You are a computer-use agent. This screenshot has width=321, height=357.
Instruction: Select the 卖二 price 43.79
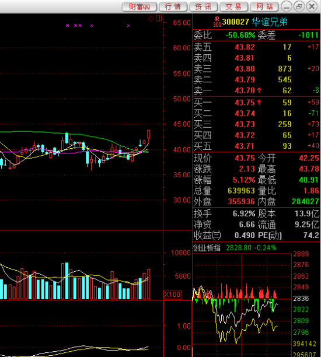pos(245,80)
